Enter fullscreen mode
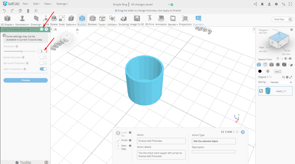 point(290,4)
